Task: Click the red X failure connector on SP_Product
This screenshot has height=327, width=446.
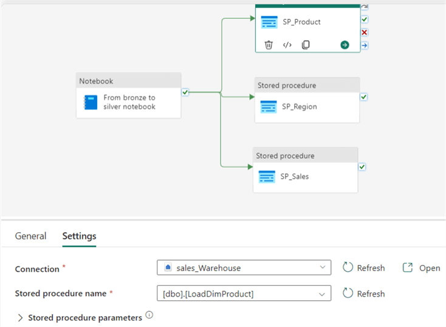Action: pyautogui.click(x=364, y=32)
